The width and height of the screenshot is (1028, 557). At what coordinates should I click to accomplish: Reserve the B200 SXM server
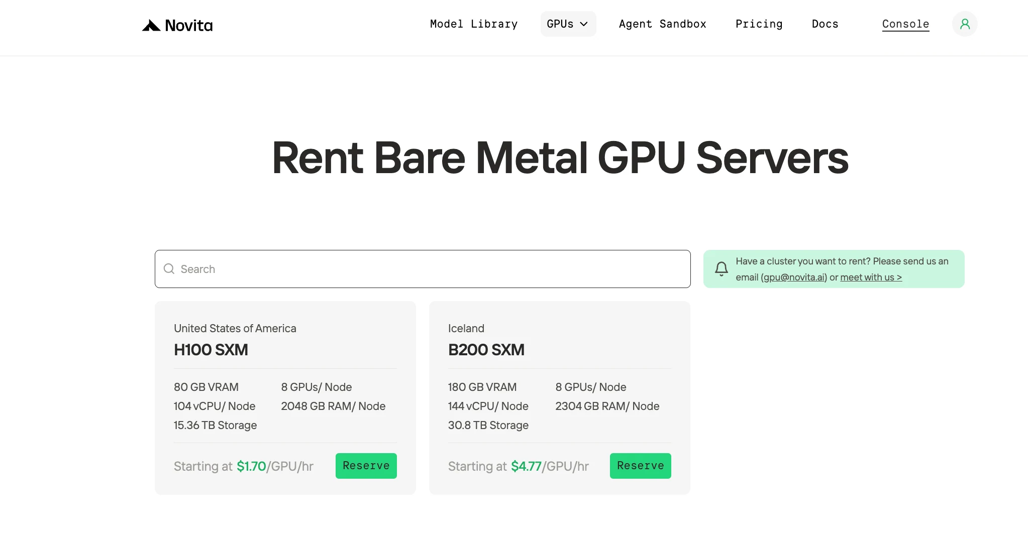tap(641, 466)
